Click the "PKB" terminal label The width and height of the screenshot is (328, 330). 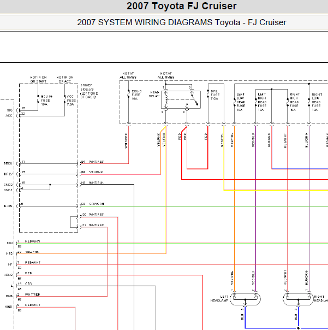tap(9, 296)
